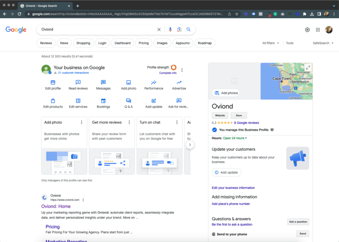Open Edit your business information link
This screenshot has width=339, height=242.
(233, 188)
